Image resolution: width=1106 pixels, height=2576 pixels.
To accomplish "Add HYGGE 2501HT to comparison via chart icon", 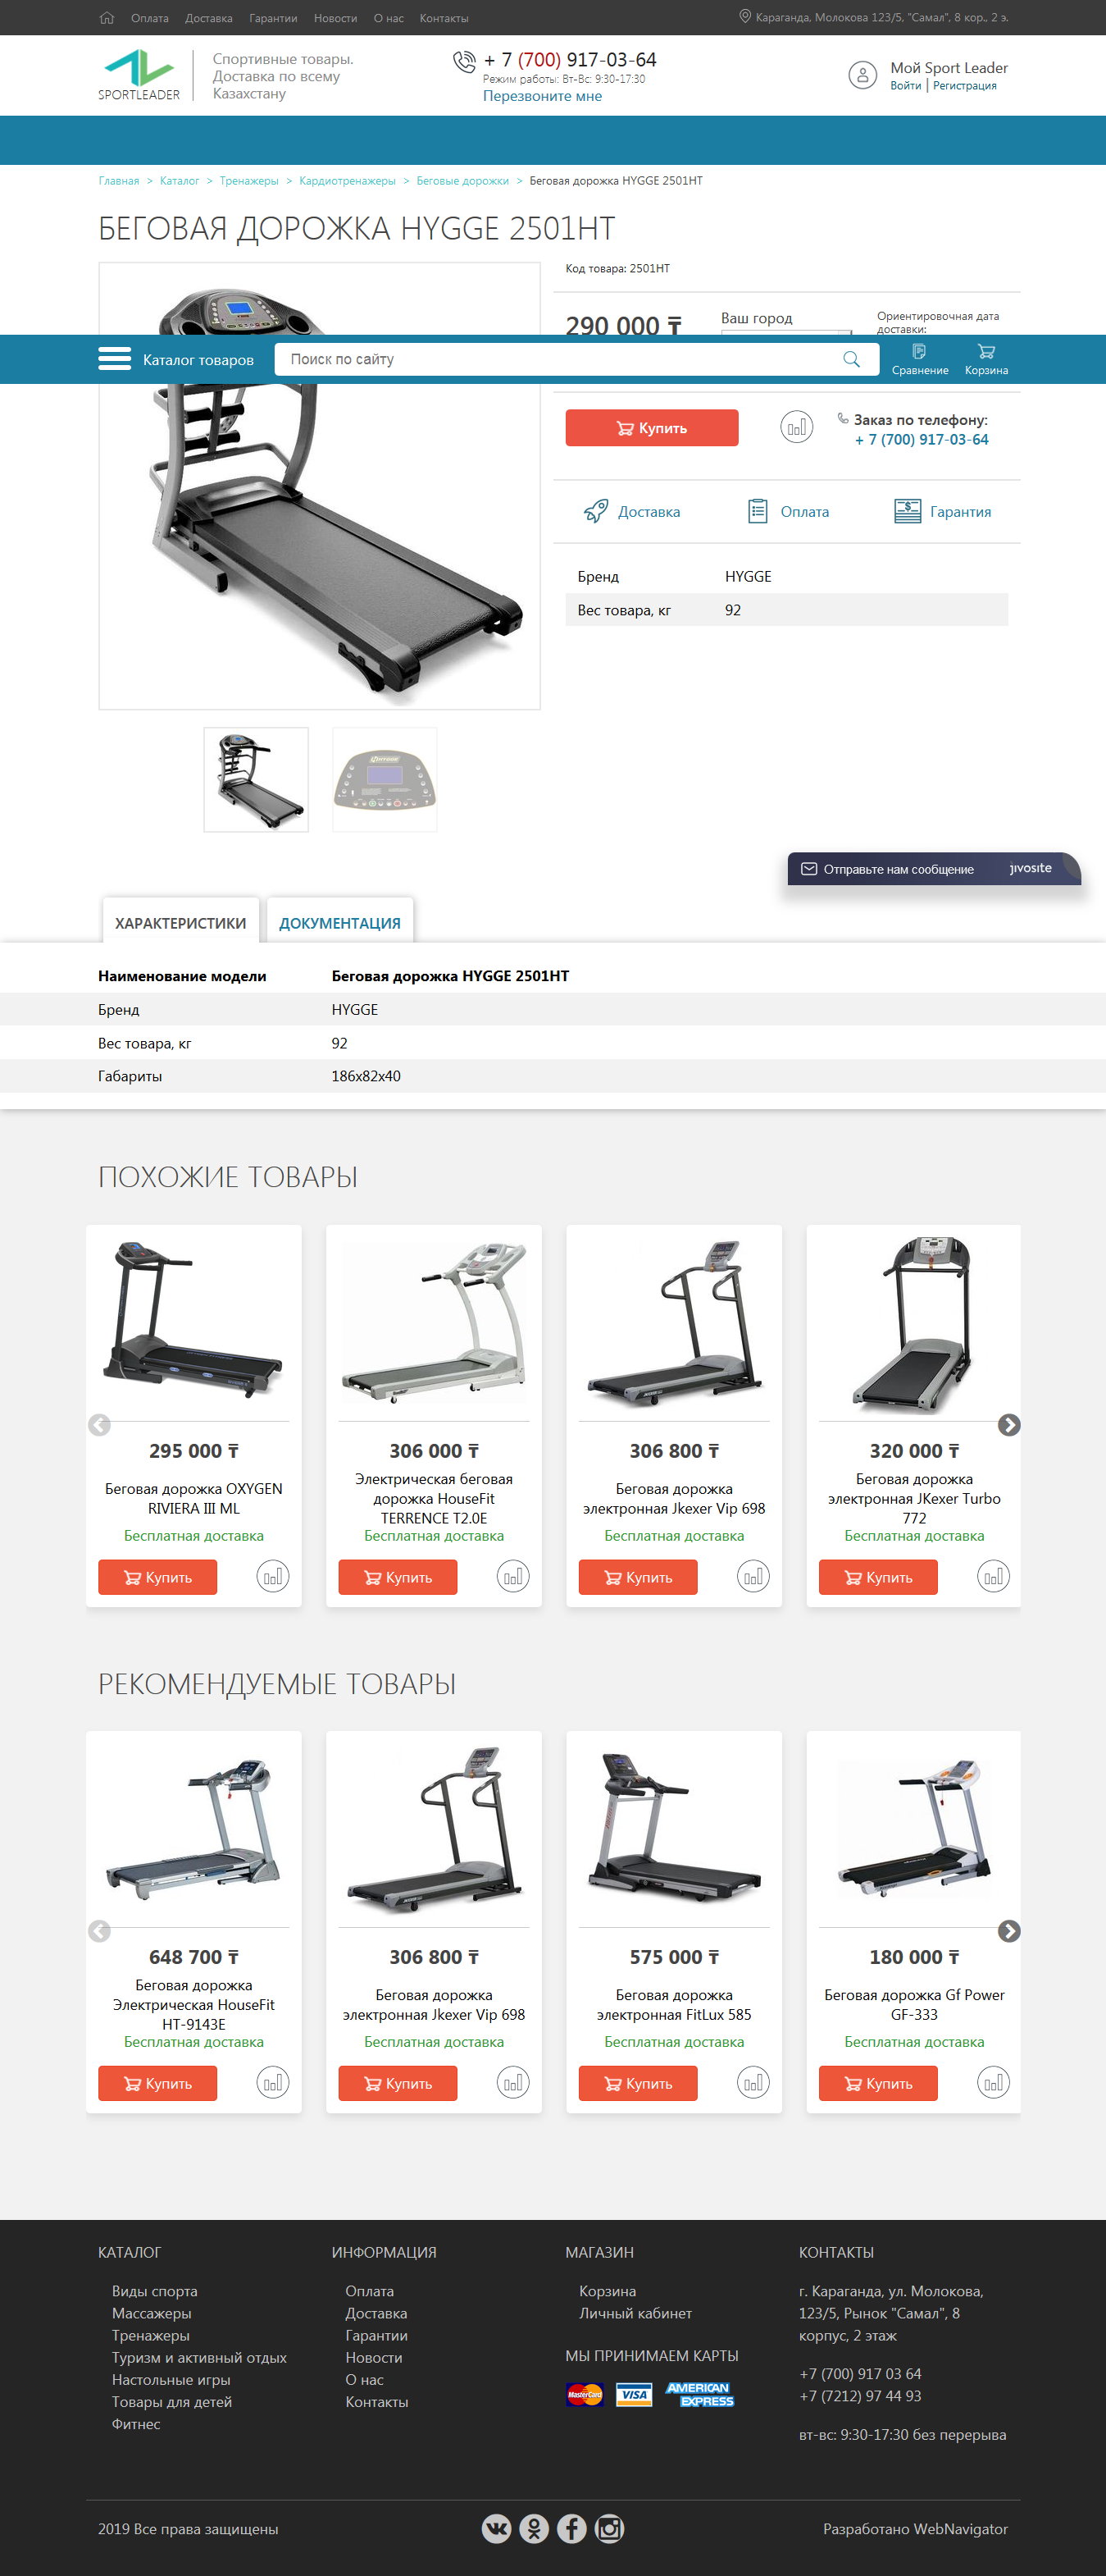I will [x=796, y=428].
